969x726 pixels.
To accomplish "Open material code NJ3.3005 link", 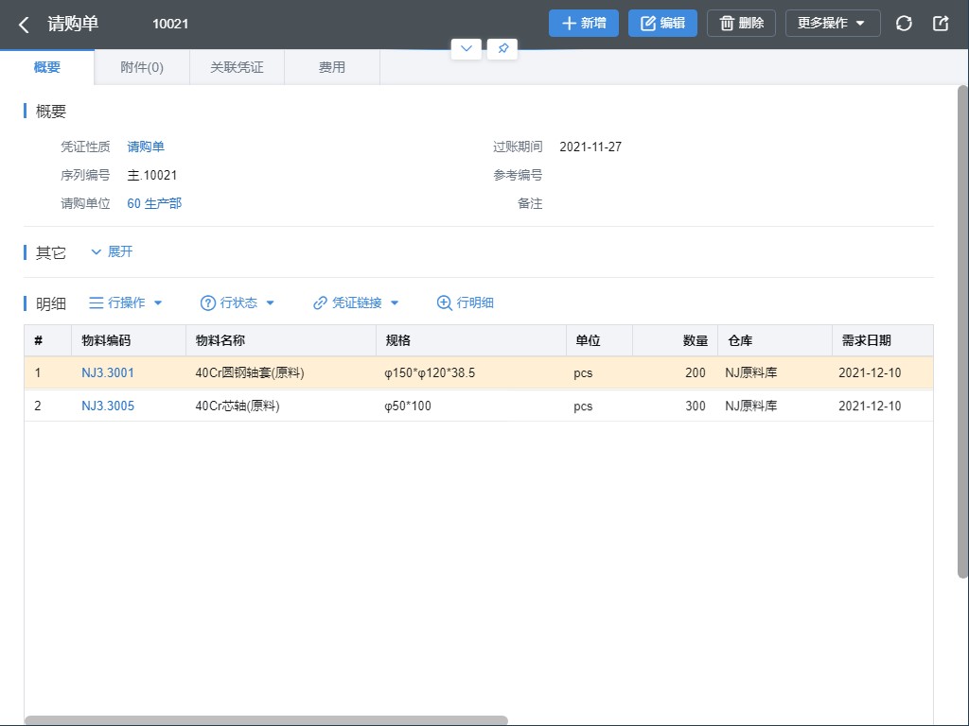I will point(108,406).
